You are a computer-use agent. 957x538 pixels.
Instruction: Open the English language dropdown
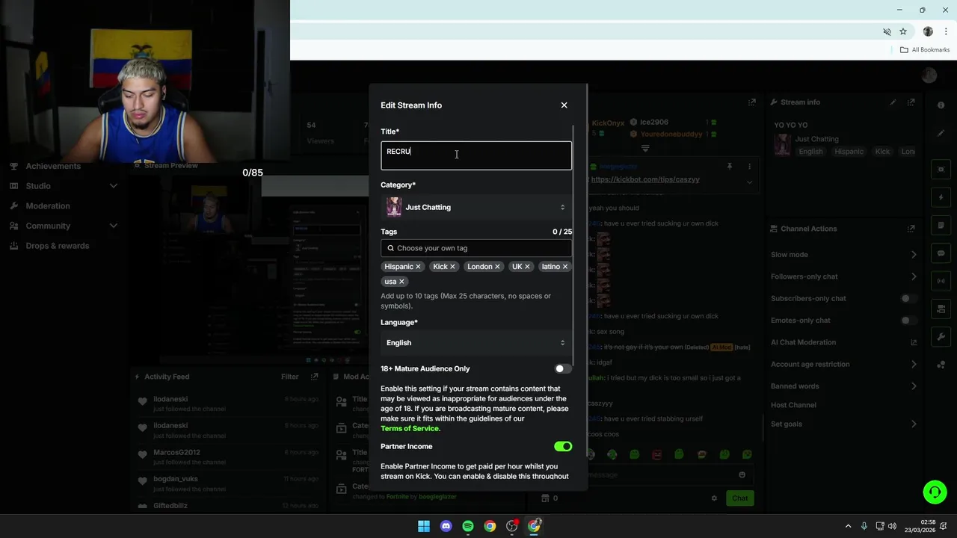coord(476,343)
